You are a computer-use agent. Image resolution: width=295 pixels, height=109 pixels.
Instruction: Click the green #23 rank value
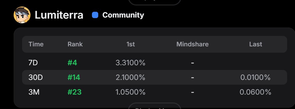pos(75,92)
